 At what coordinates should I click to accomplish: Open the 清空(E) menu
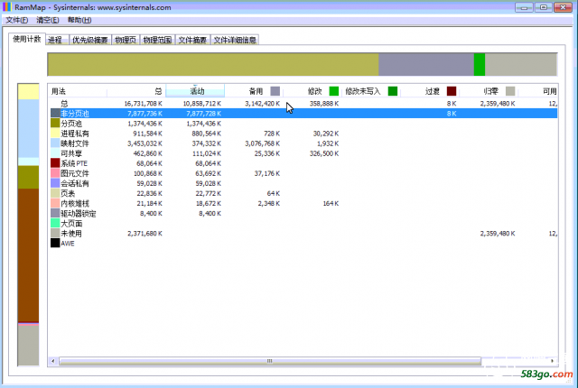pyautogui.click(x=49, y=20)
